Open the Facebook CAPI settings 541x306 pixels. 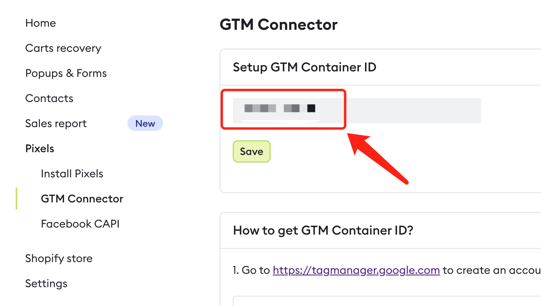[80, 224]
